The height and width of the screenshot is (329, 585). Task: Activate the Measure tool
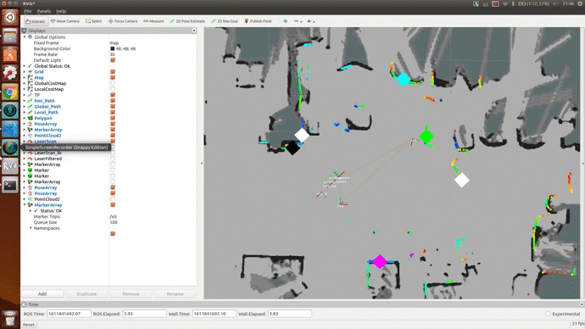pyautogui.click(x=153, y=21)
